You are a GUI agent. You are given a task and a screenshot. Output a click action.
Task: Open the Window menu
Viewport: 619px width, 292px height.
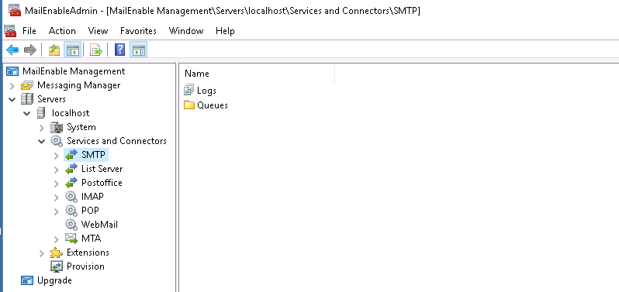pyautogui.click(x=186, y=31)
